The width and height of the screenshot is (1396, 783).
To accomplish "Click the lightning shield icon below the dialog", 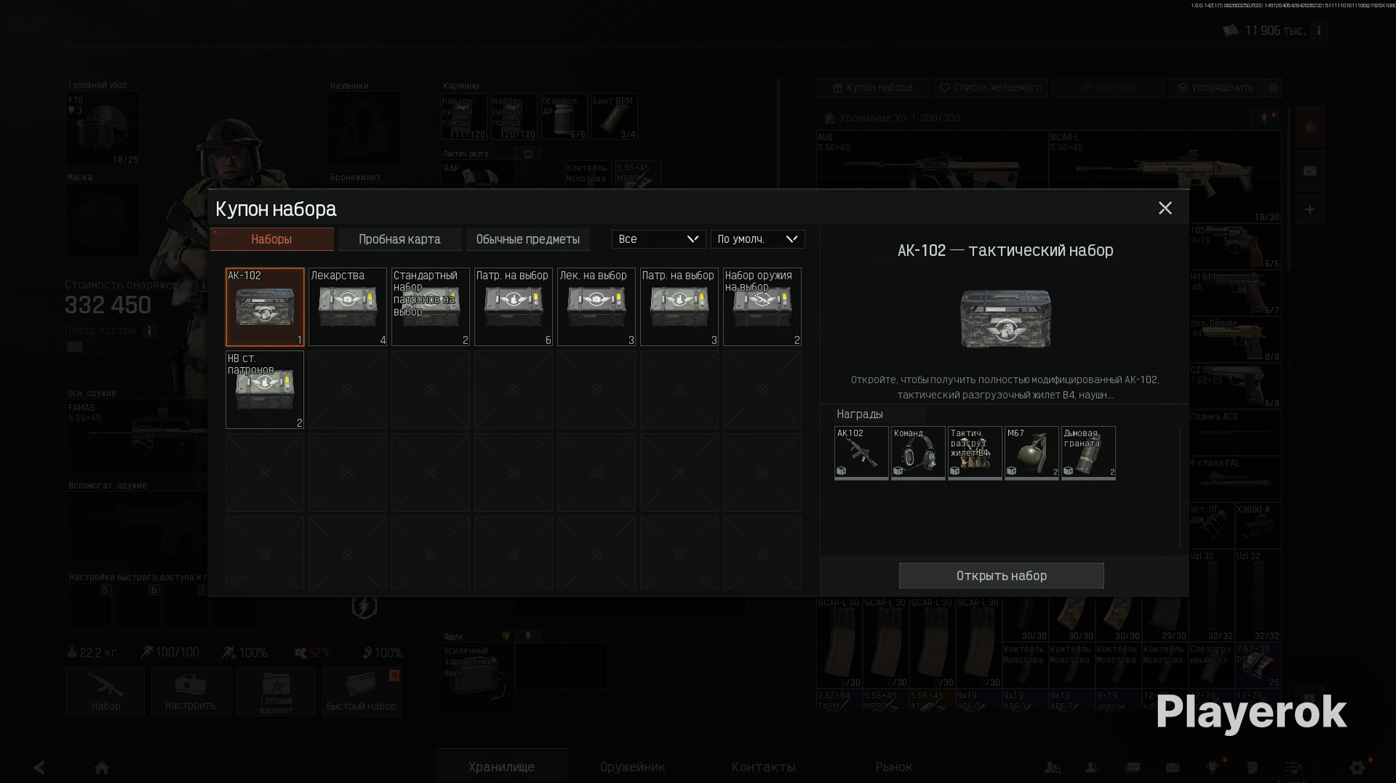I will (364, 606).
